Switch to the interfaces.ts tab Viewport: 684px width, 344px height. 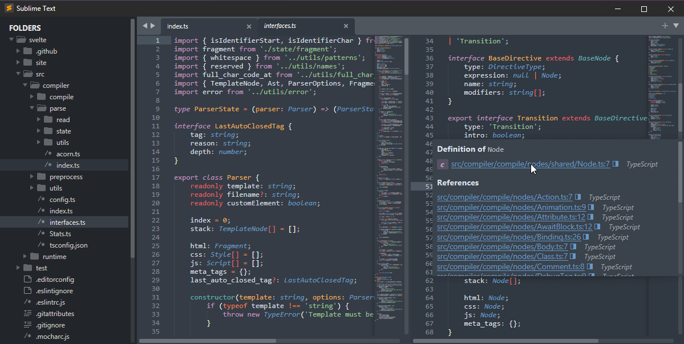coord(280,26)
